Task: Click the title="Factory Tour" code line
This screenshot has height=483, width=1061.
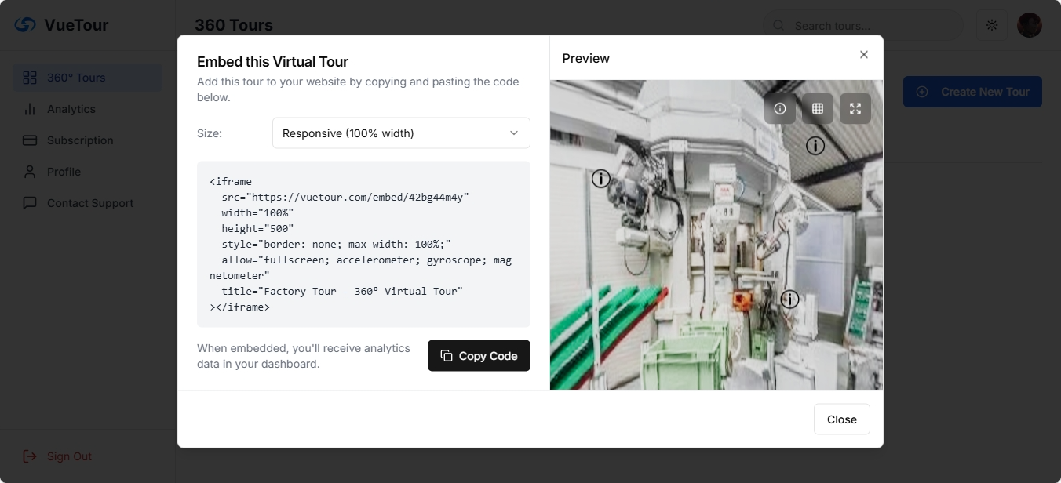Action: click(342, 291)
